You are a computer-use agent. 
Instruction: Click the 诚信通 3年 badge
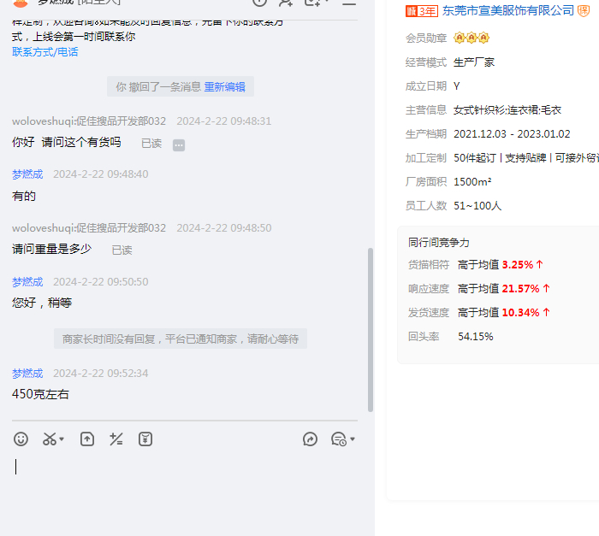422,10
